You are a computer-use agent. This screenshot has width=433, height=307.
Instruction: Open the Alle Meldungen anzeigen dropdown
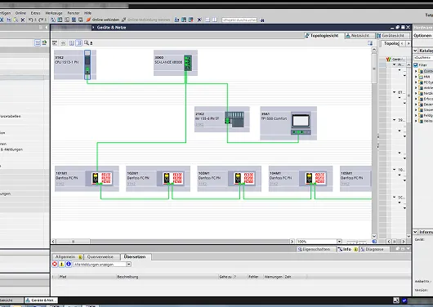coord(129,265)
